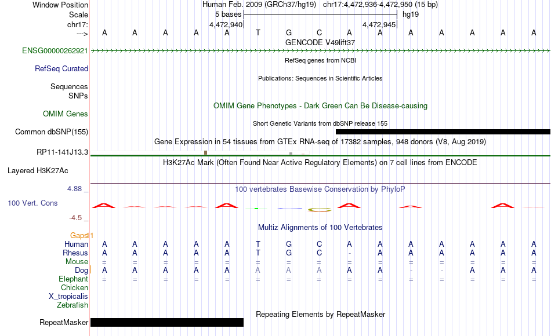Open the Layered H3K27Ac track label
The height and width of the screenshot is (336, 551).
pos(38,171)
